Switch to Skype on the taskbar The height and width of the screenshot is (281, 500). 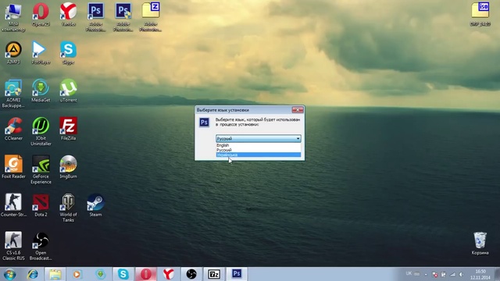(123, 274)
